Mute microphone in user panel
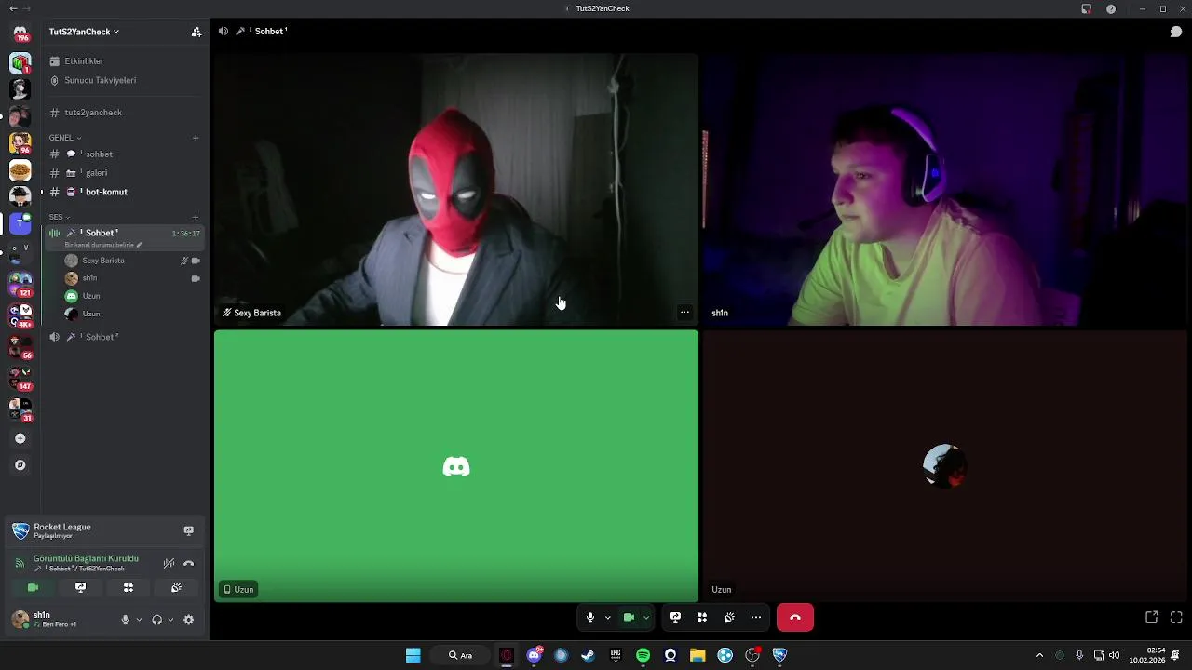 click(x=125, y=620)
